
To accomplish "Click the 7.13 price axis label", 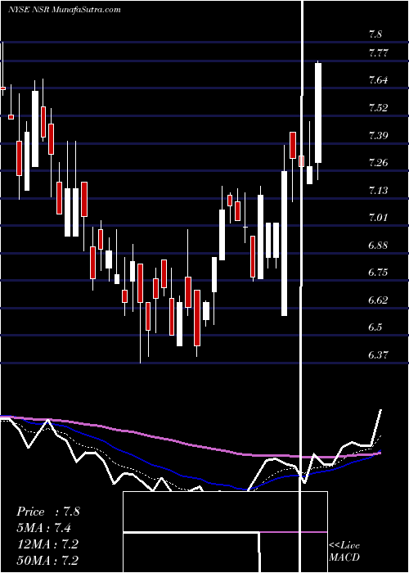I will (x=378, y=191).
